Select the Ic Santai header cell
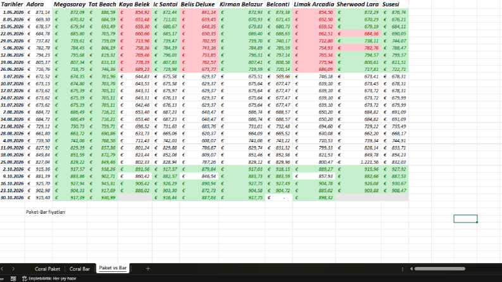 click(165, 4)
